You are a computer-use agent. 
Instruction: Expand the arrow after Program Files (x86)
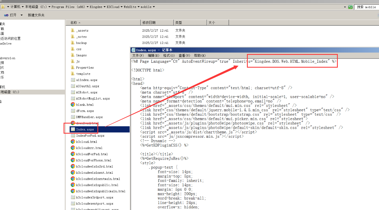click(x=88, y=7)
